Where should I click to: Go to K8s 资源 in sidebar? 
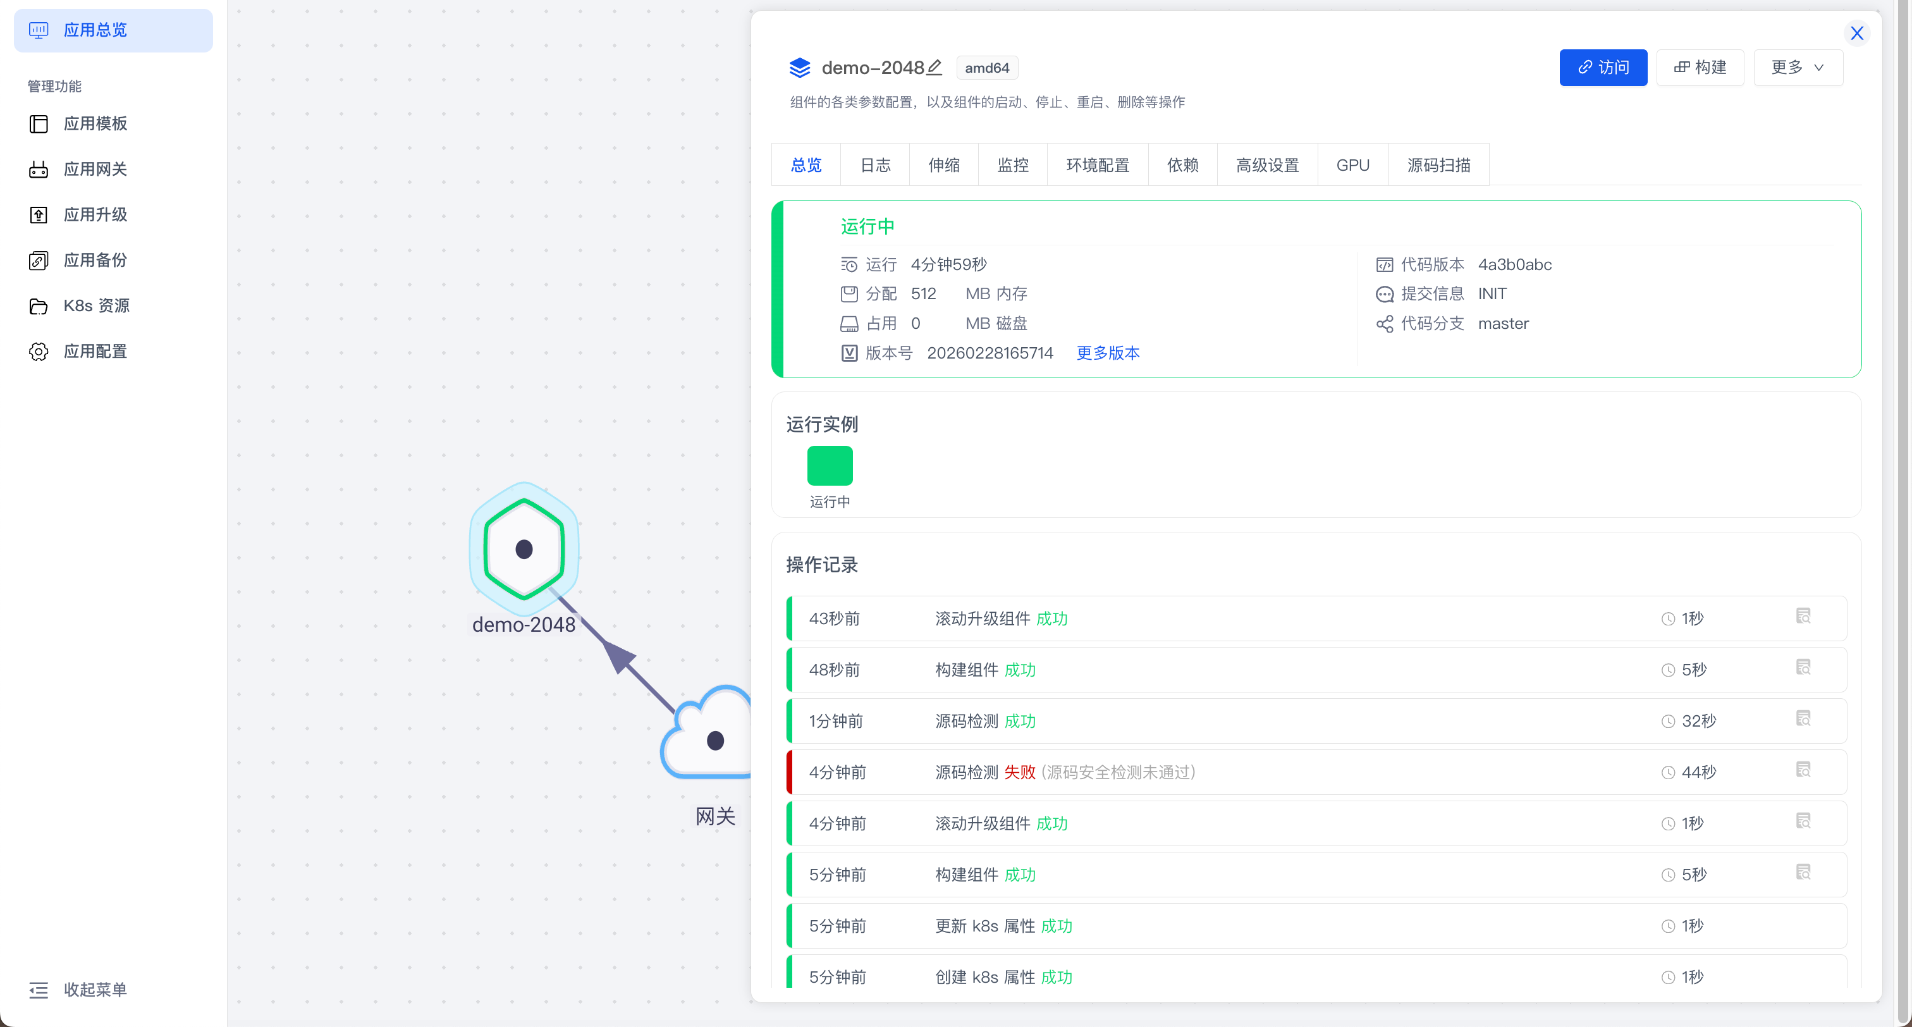click(x=97, y=306)
